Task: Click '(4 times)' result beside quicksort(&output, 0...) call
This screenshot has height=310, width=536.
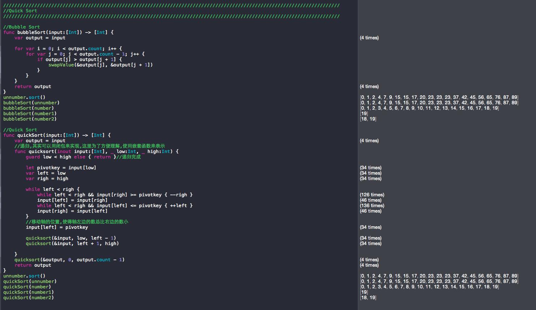Action: point(369,260)
